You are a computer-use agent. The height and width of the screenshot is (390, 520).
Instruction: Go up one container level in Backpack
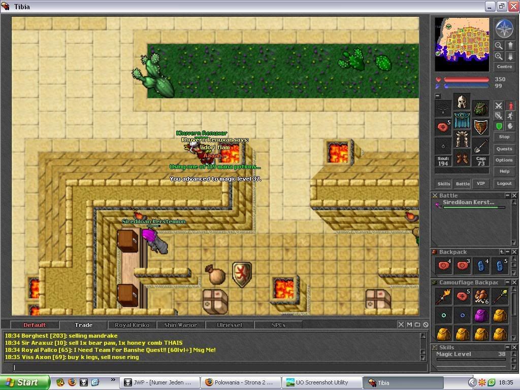click(x=501, y=252)
